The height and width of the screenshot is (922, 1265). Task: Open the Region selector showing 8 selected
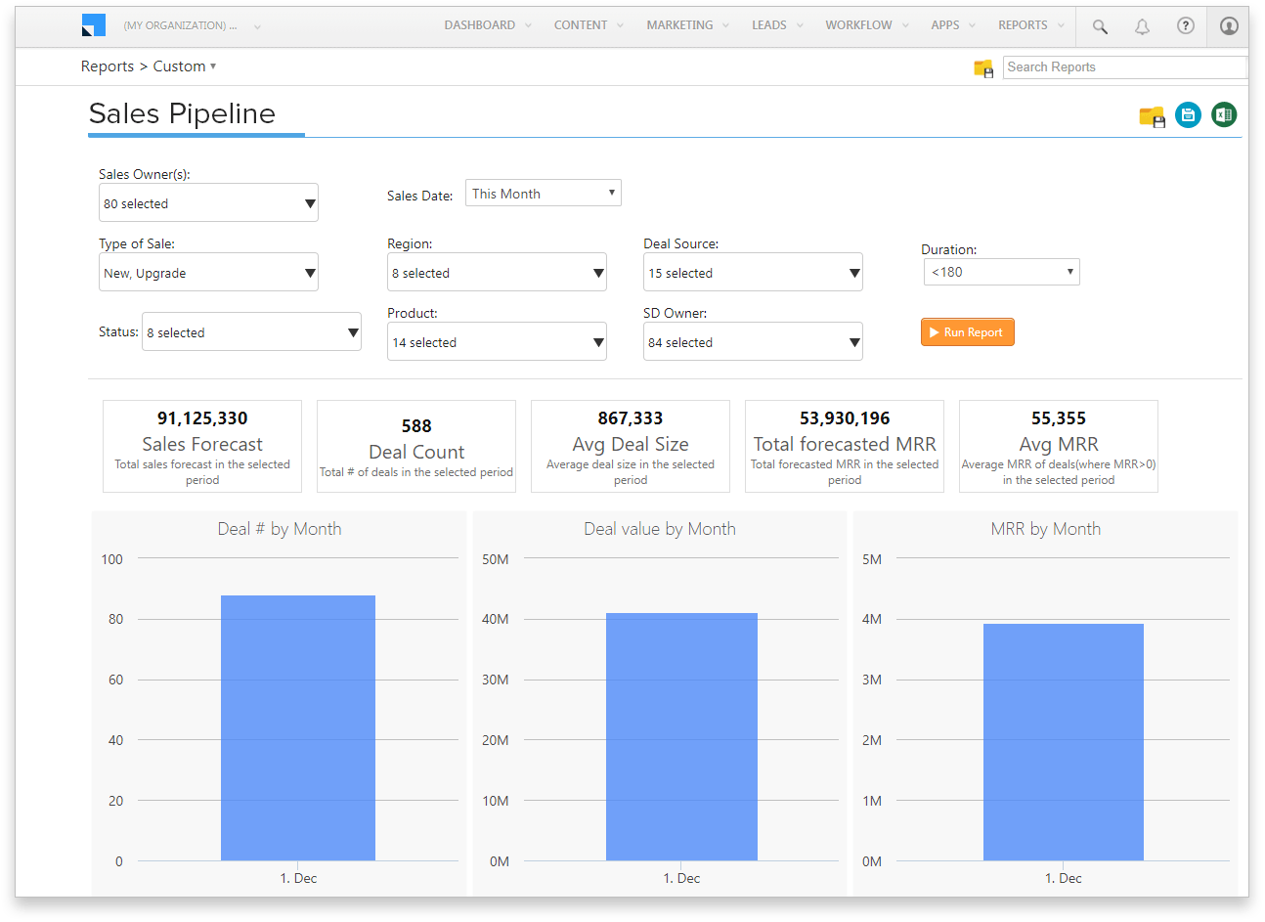coord(497,271)
